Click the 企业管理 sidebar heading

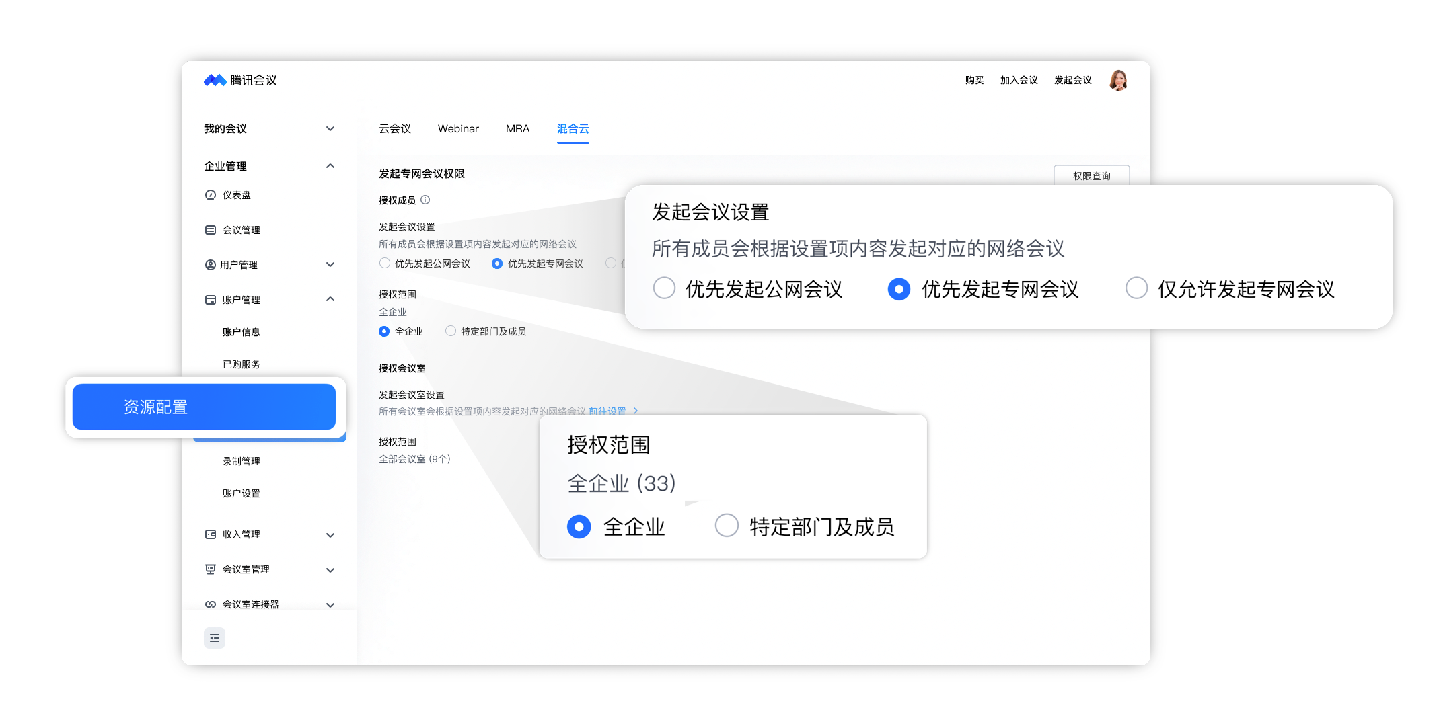click(225, 166)
